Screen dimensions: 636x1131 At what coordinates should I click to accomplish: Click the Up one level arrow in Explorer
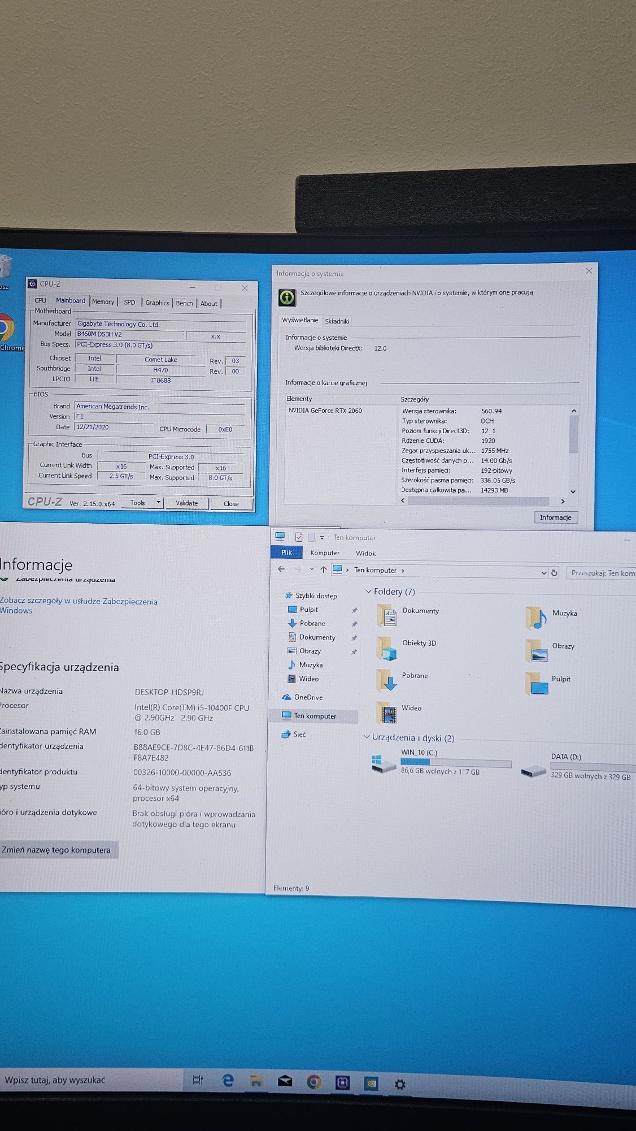click(x=323, y=569)
